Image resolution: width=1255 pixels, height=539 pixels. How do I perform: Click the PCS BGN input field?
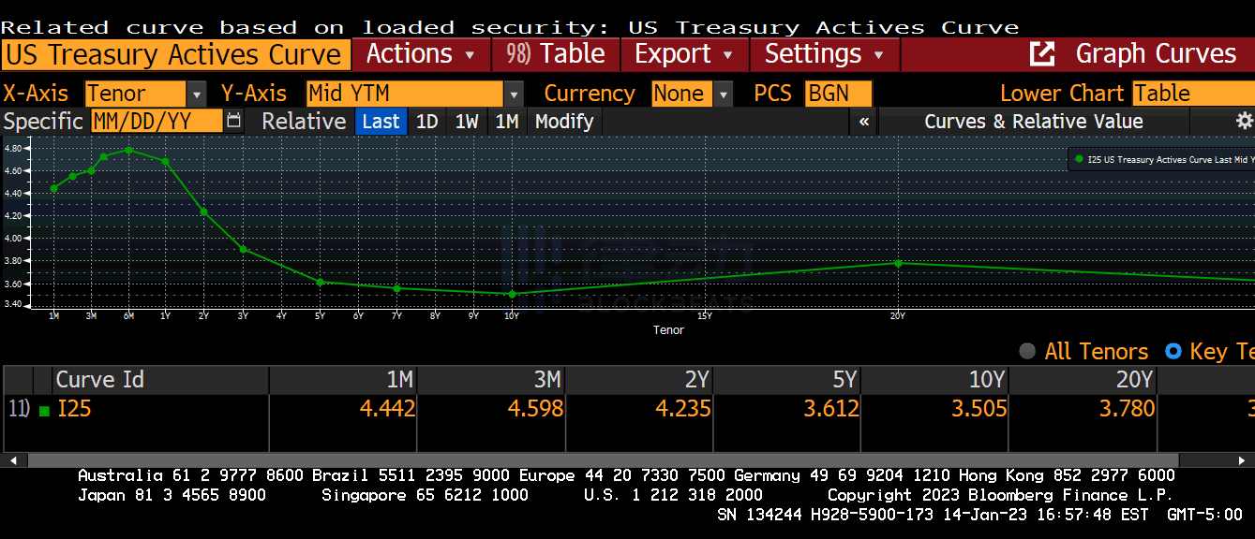(838, 94)
